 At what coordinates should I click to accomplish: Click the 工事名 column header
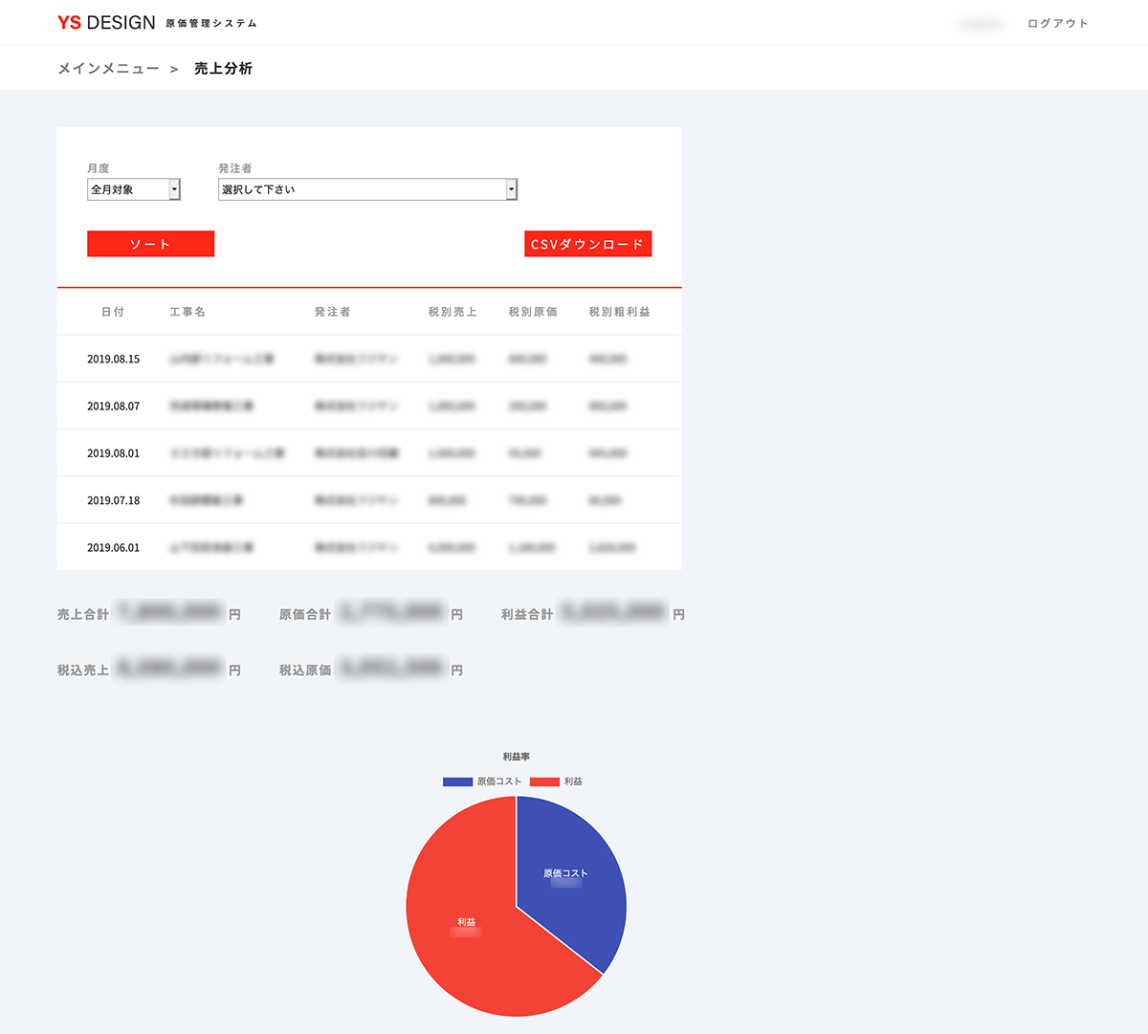click(188, 312)
